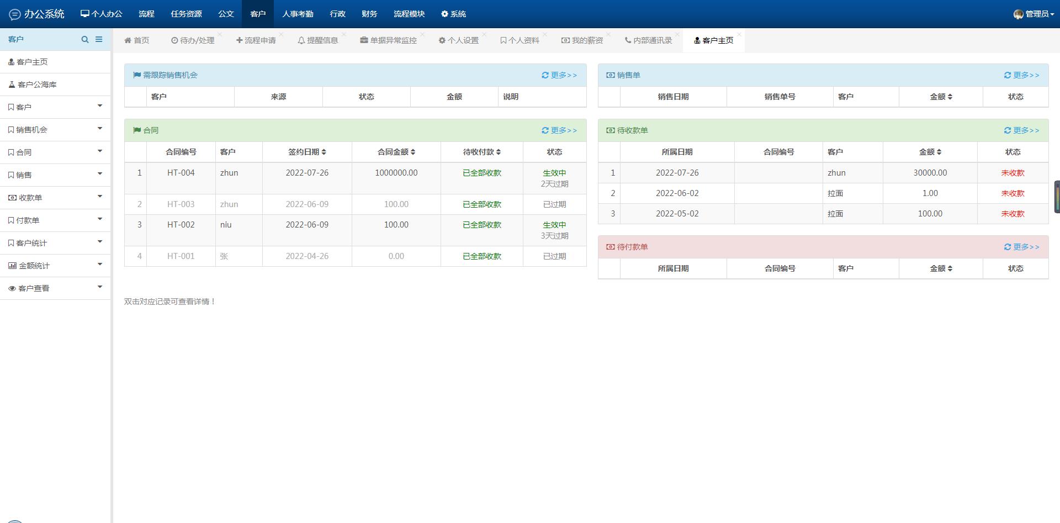
Task: Open the 人事考勤 menu in the top bar
Action: point(298,14)
